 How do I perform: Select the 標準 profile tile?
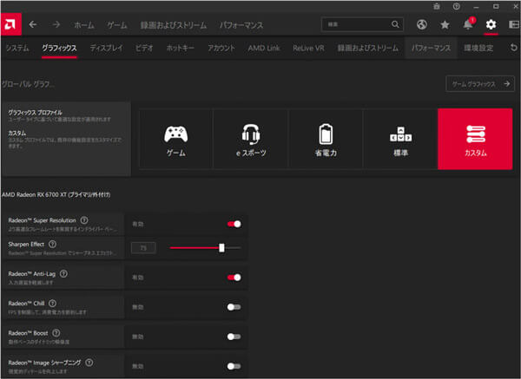tap(400, 140)
